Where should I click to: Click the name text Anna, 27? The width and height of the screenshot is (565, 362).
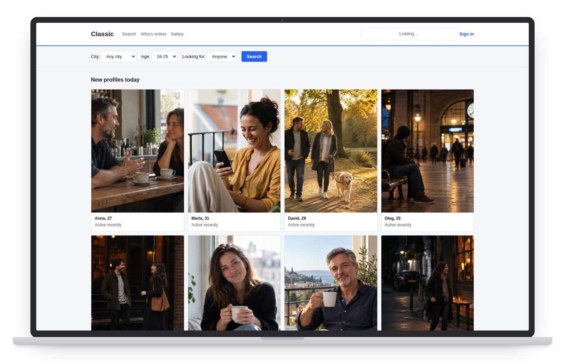pos(103,218)
